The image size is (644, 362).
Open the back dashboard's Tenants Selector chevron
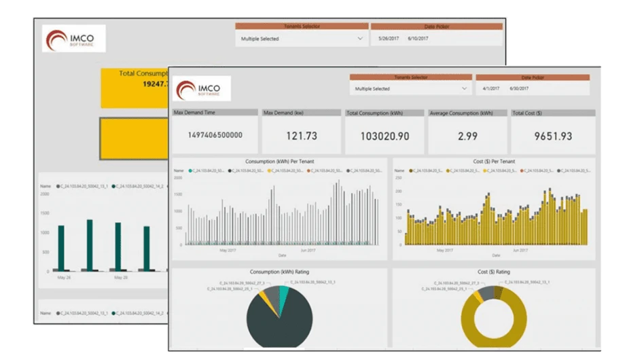click(359, 39)
